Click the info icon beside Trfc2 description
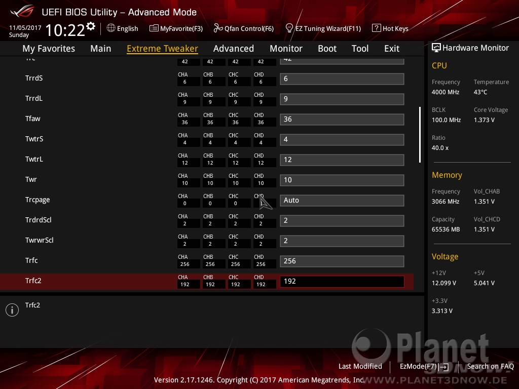Image resolution: width=519 pixels, height=389 pixels. 12,310
